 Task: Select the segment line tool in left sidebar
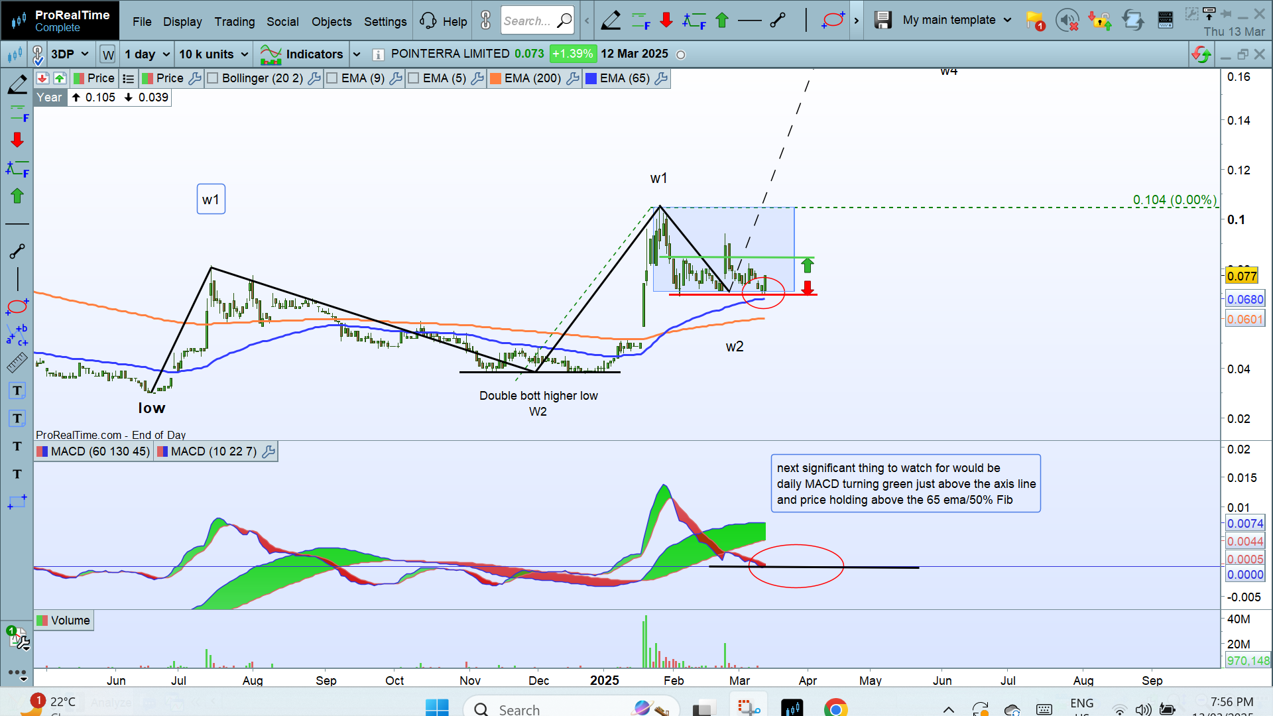[17, 251]
